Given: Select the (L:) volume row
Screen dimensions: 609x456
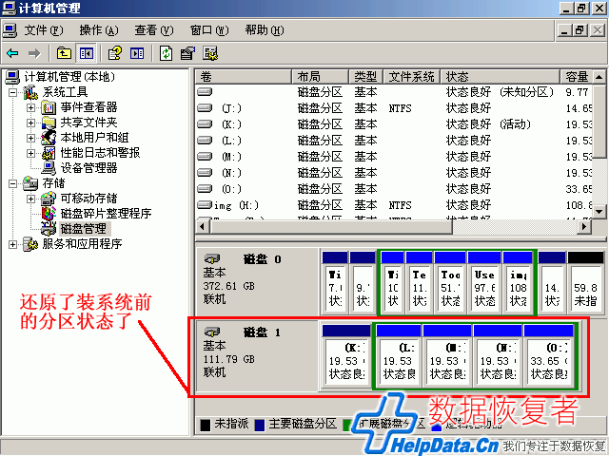Looking at the screenshot, I should pos(394,141).
